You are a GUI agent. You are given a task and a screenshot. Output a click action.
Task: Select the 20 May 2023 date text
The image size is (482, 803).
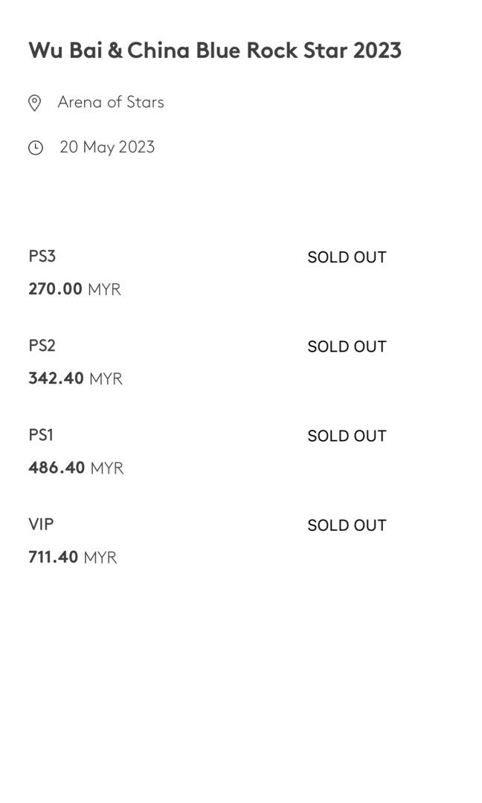pyautogui.click(x=107, y=147)
